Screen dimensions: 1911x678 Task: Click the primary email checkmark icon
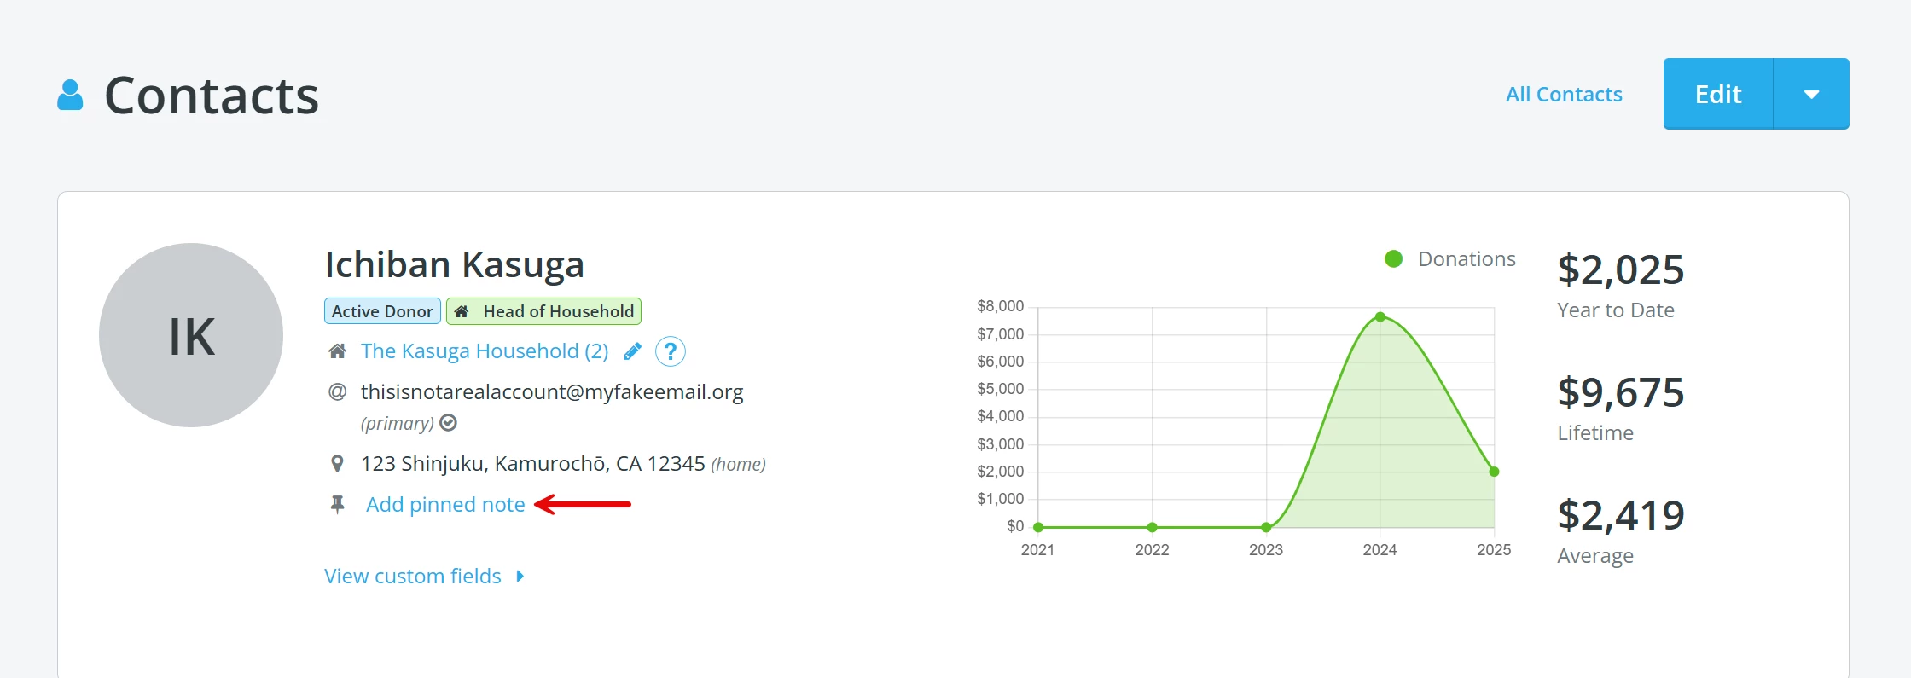coord(449,422)
